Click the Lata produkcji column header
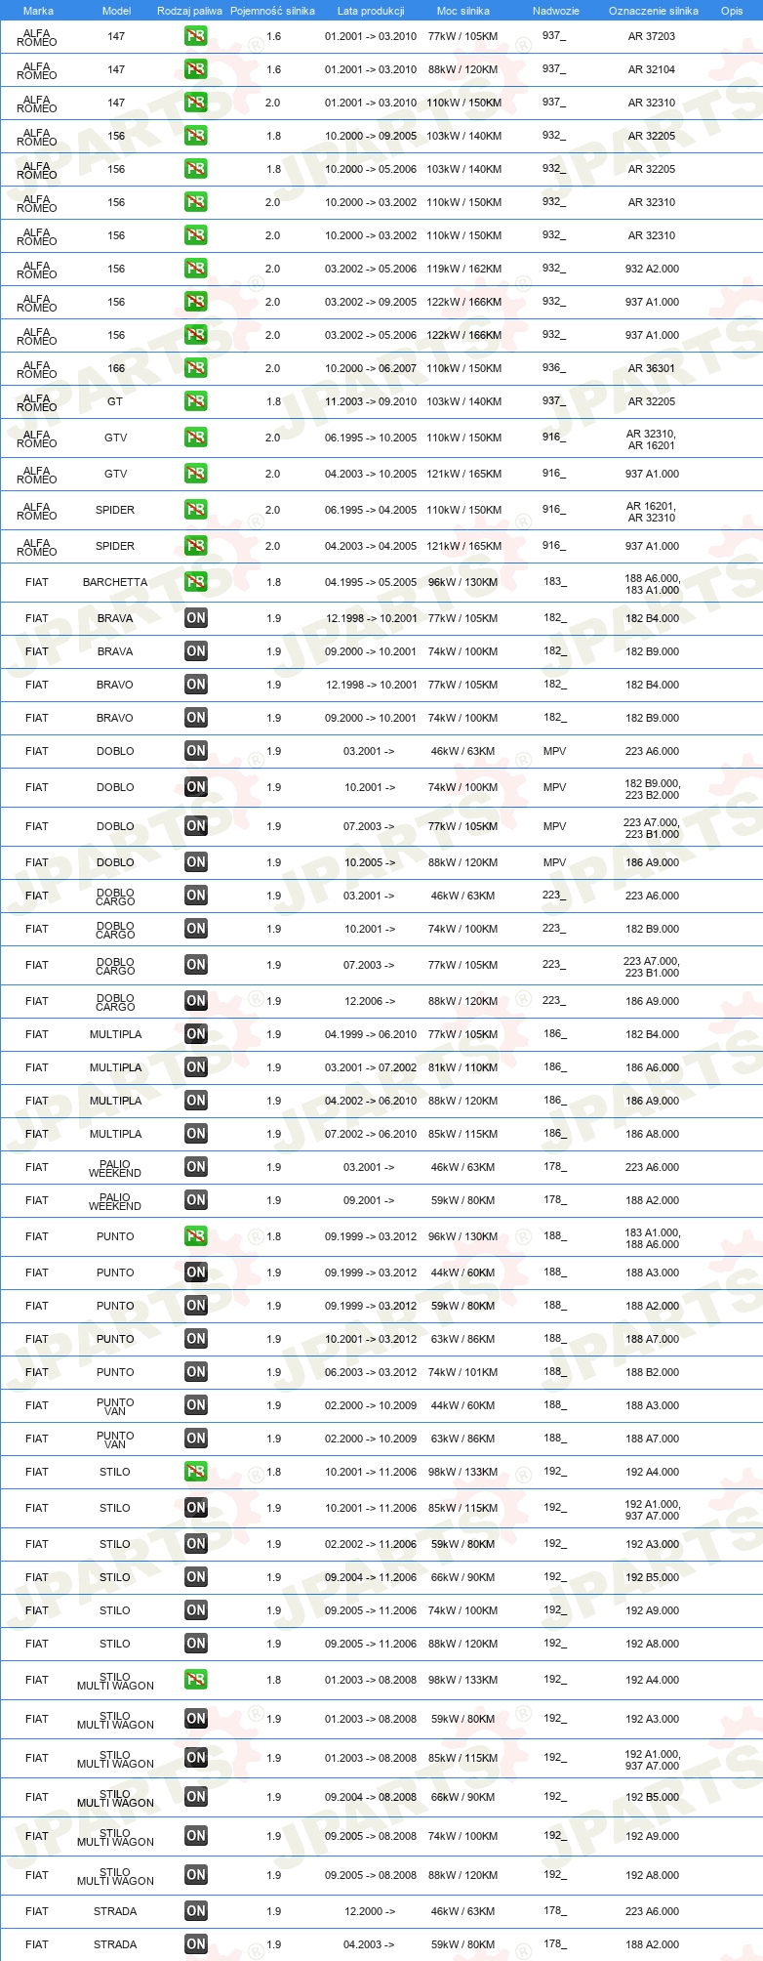This screenshot has width=763, height=1961. 371,11
